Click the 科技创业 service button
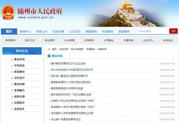 [168, 40]
